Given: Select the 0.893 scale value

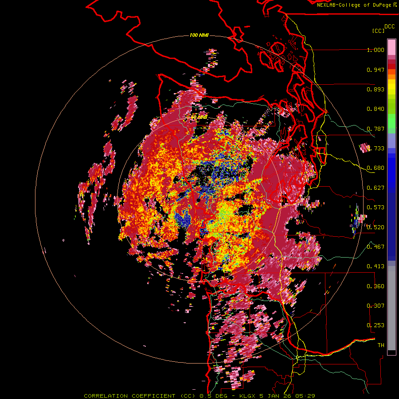Looking at the screenshot, I should (x=376, y=89).
